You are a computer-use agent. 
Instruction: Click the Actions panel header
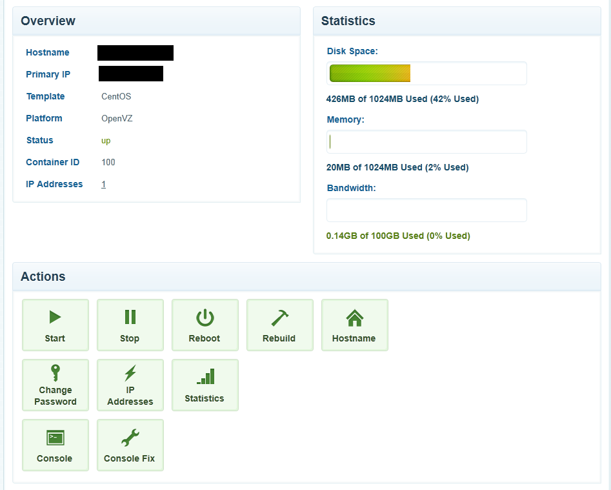[306, 276]
